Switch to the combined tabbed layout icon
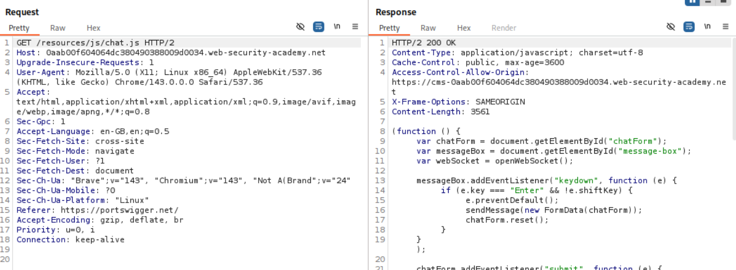Screen dimensions: 736x270 pos(723,2)
